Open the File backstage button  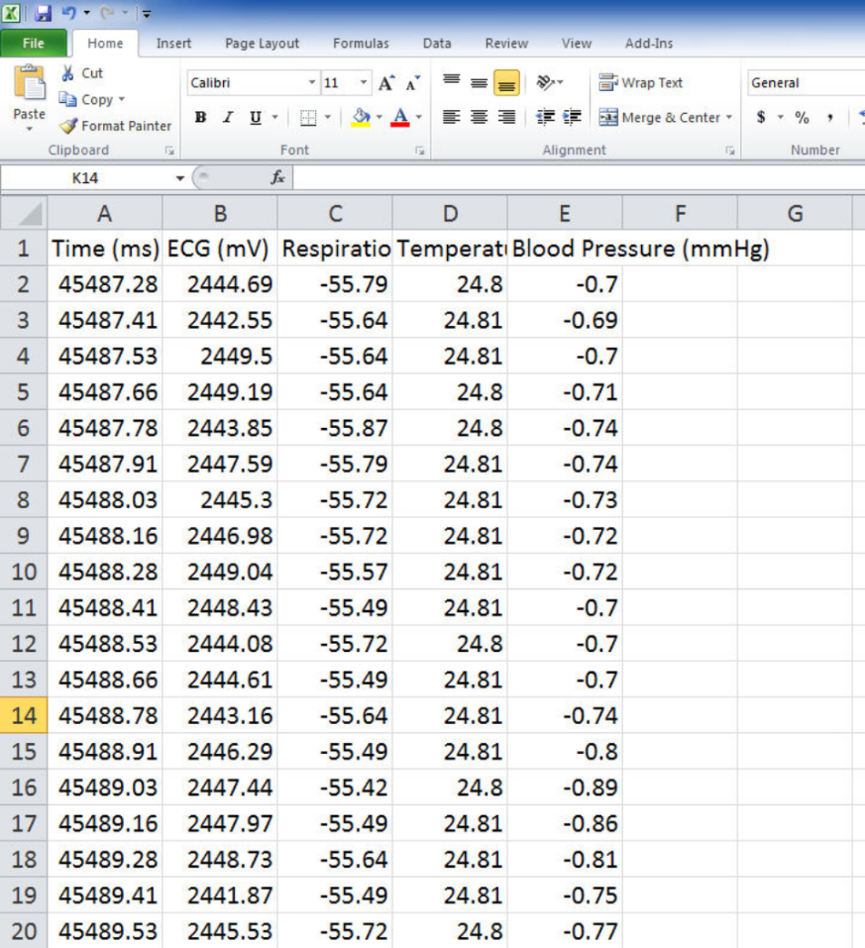[34, 44]
